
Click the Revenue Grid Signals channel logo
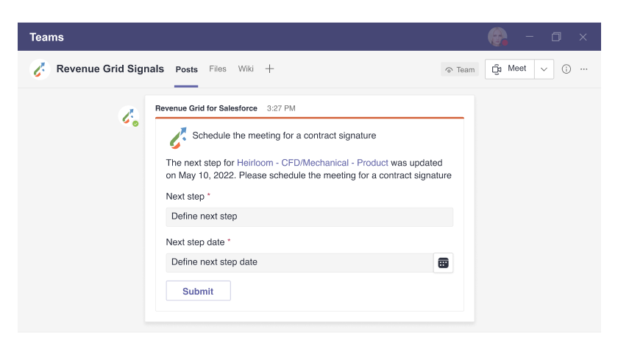tap(40, 69)
